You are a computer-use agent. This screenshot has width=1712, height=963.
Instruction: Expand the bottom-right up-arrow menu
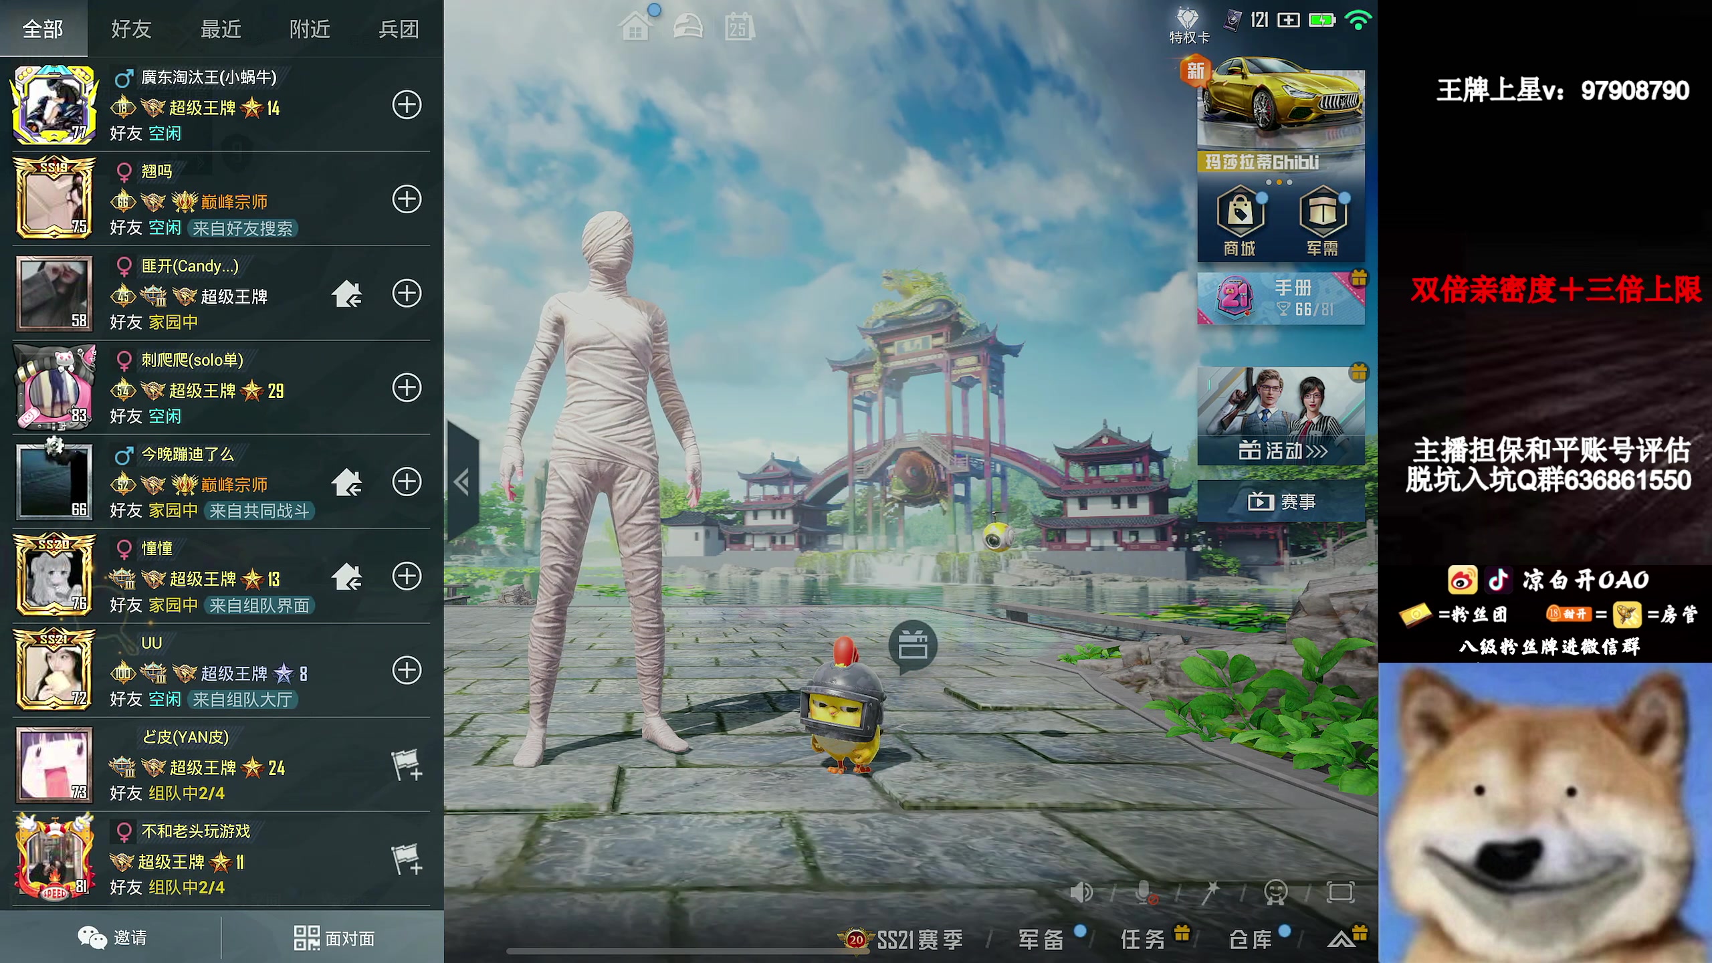coord(1342,939)
